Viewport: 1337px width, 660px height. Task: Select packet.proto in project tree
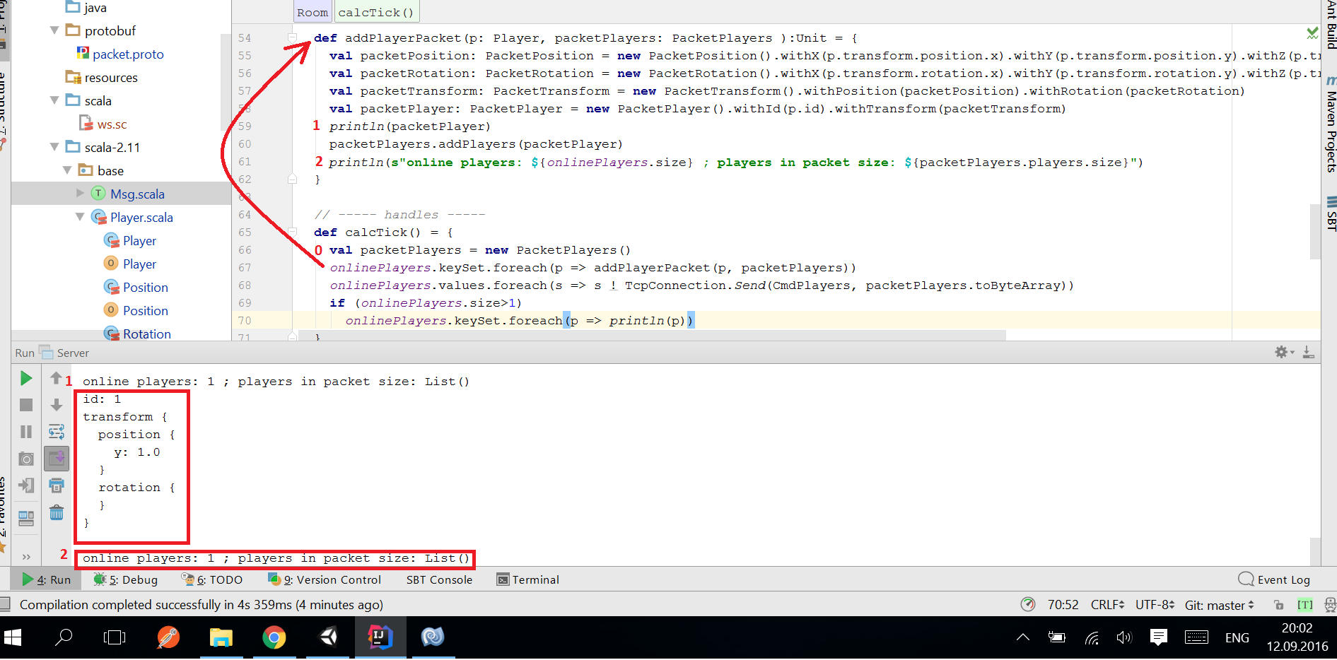click(128, 54)
